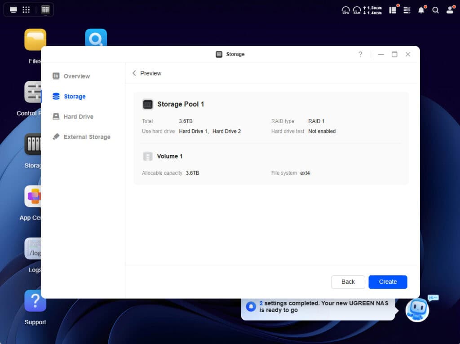Click the Create button
460x344 pixels.
(x=388, y=282)
